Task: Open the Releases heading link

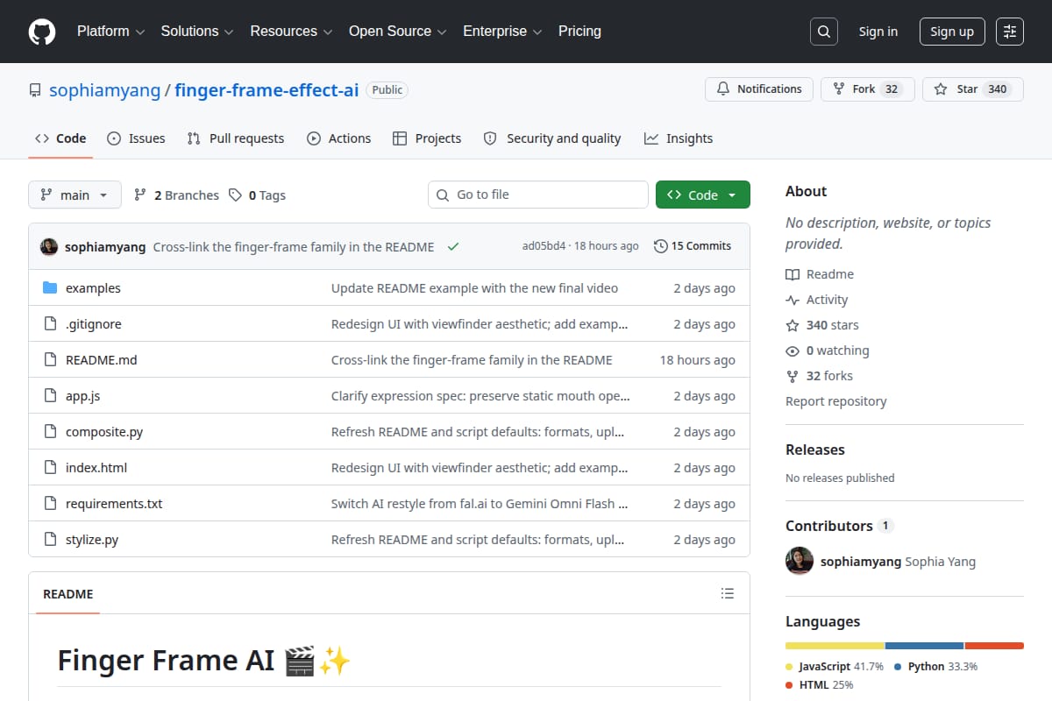Action: pos(815,450)
